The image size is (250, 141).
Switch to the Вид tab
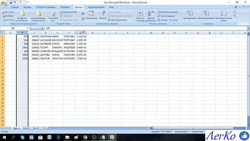tap(111, 7)
